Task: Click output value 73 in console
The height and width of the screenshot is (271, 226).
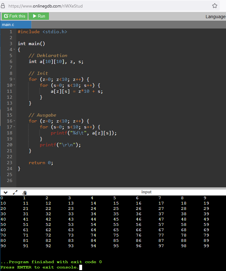Action: (71, 235)
